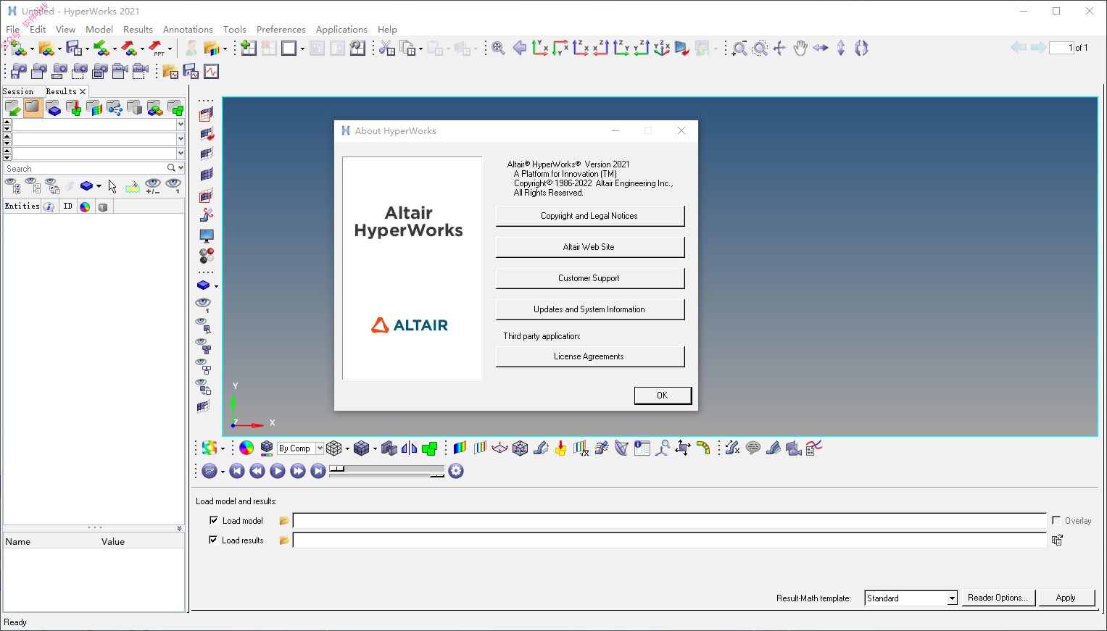
Task: Click Copyright and Legal Notices button
Action: pos(590,216)
